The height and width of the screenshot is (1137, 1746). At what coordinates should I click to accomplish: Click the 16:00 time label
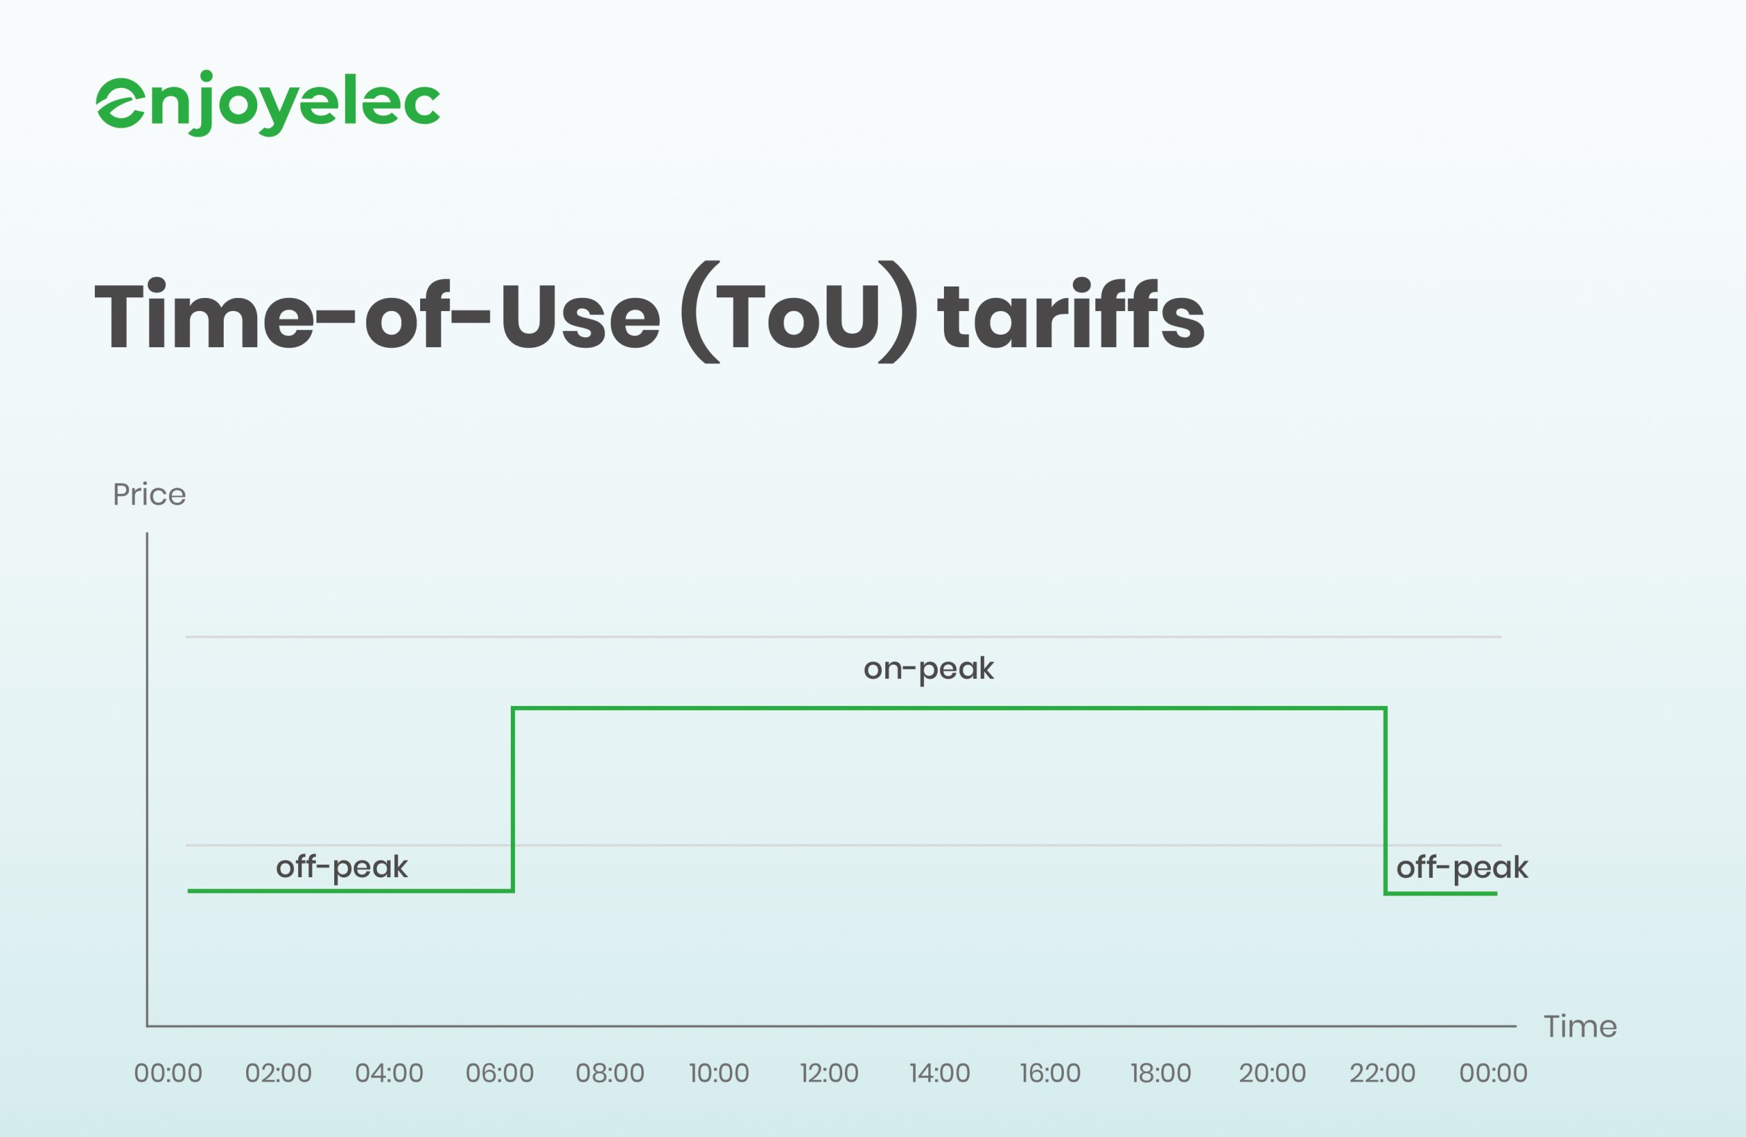pos(1050,1073)
